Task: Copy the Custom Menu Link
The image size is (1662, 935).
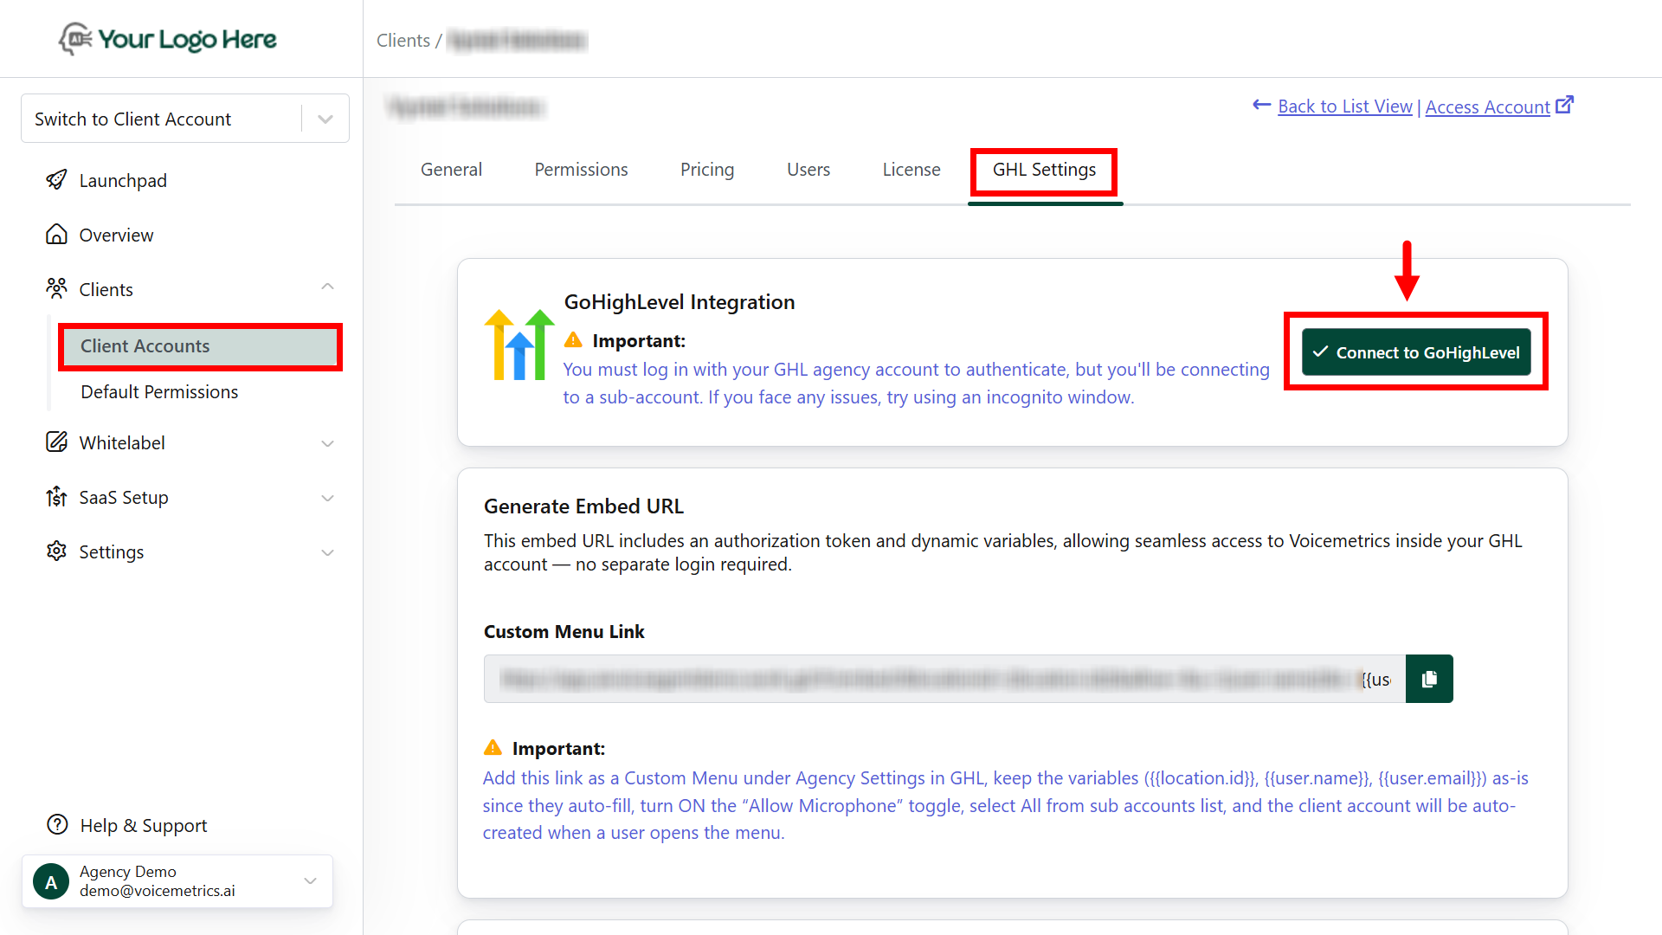Action: (1428, 679)
